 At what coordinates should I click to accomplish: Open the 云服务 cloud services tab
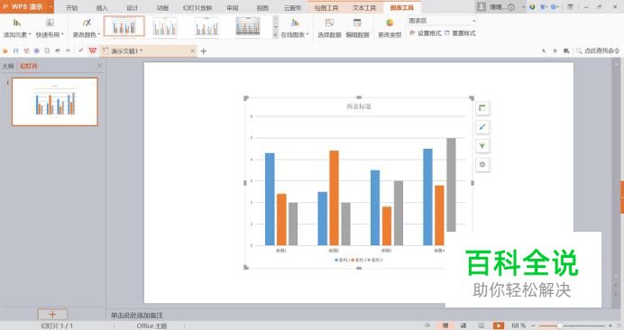point(292,7)
